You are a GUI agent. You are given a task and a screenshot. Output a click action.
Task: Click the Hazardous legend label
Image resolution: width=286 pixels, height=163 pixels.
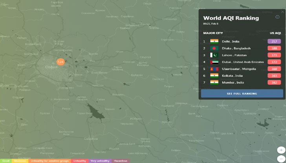point(121,161)
